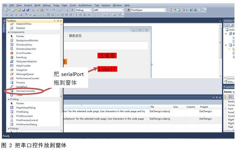The image size is (239, 150).
Task: Open the Debug configuration dropdown
Action: coord(91,10)
